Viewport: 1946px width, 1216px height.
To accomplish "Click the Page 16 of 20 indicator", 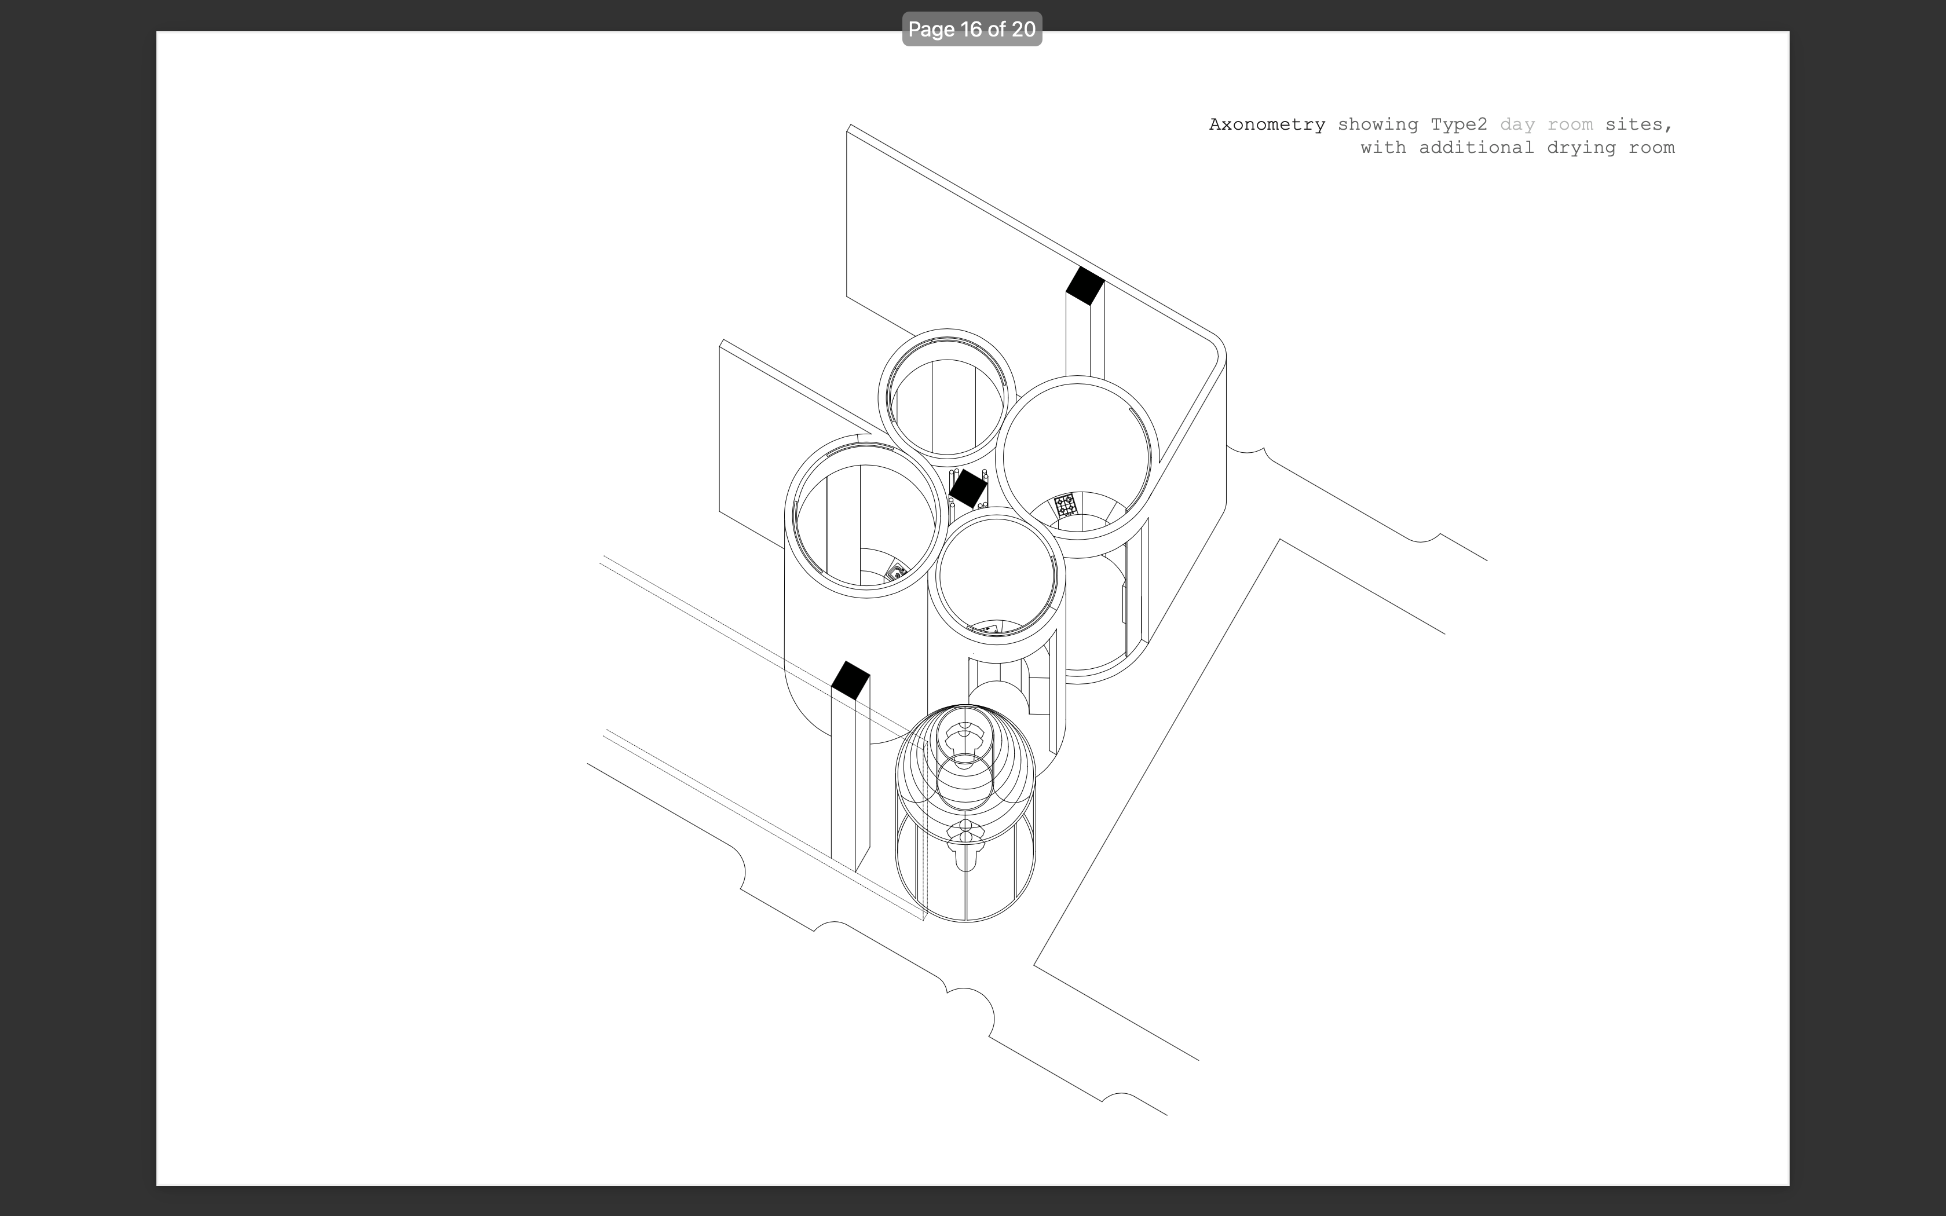I will 971,30.
